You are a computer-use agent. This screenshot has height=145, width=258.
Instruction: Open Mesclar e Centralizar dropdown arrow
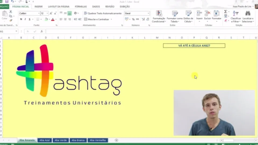[x=111, y=19]
